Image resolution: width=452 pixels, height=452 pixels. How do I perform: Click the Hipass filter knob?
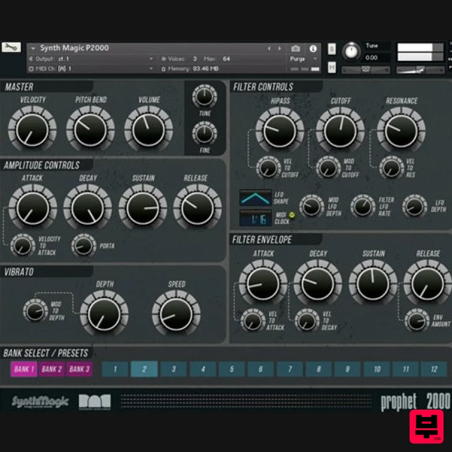pos(280,131)
